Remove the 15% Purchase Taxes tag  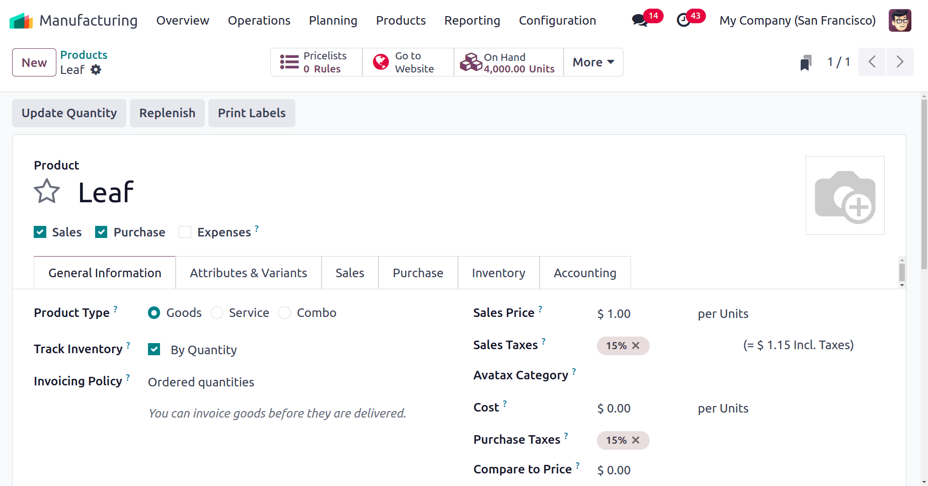click(636, 440)
